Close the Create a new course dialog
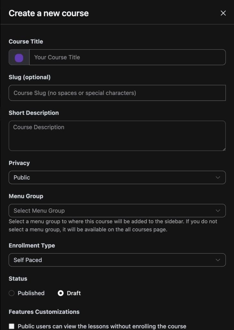234x330 pixels. (x=223, y=13)
